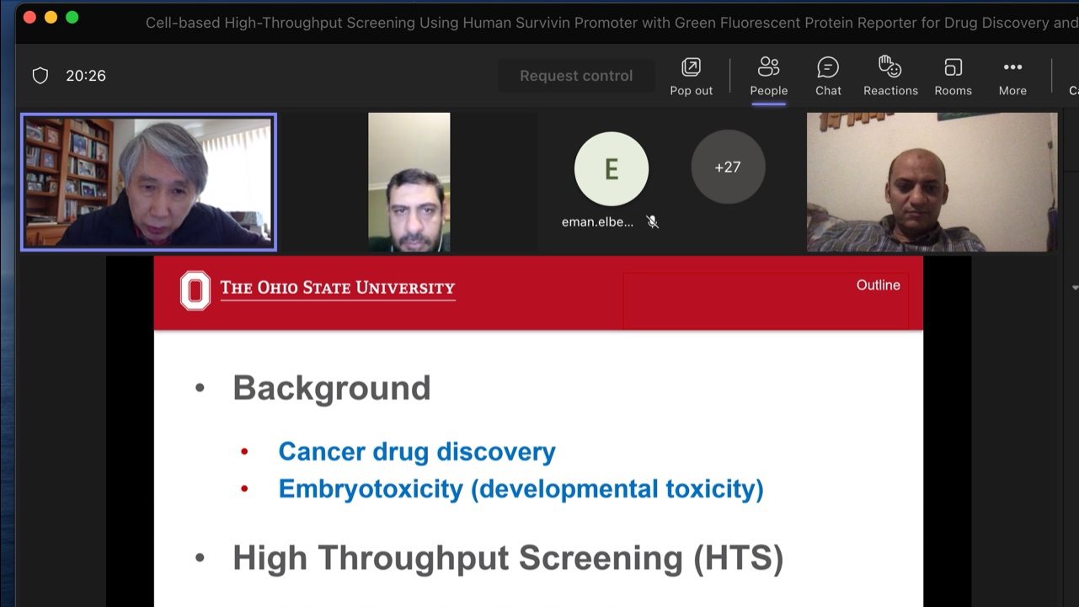1079x607 pixels.
Task: Pop out the shared content
Action: point(691,76)
